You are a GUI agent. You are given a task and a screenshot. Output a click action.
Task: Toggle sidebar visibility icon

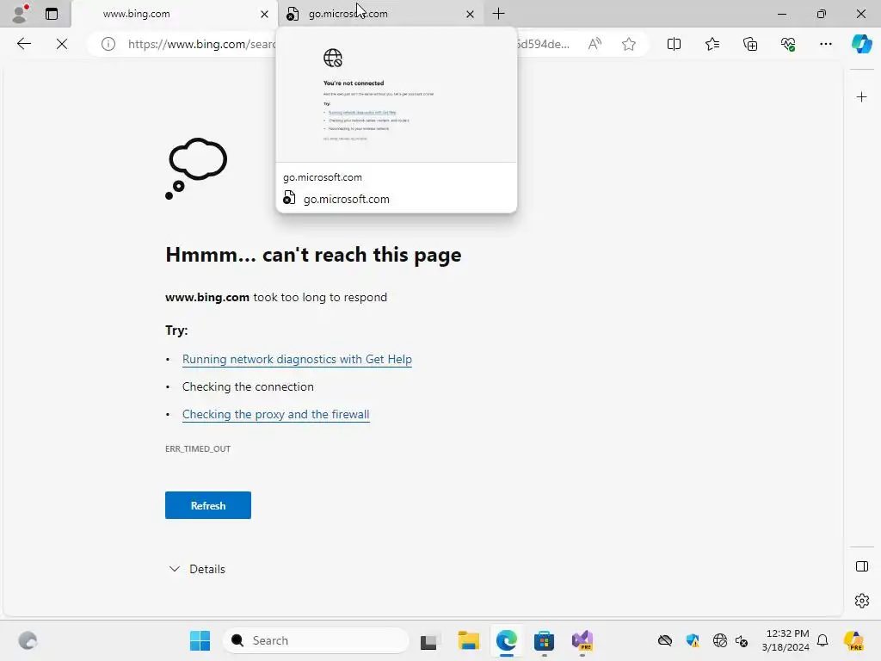coord(862,566)
